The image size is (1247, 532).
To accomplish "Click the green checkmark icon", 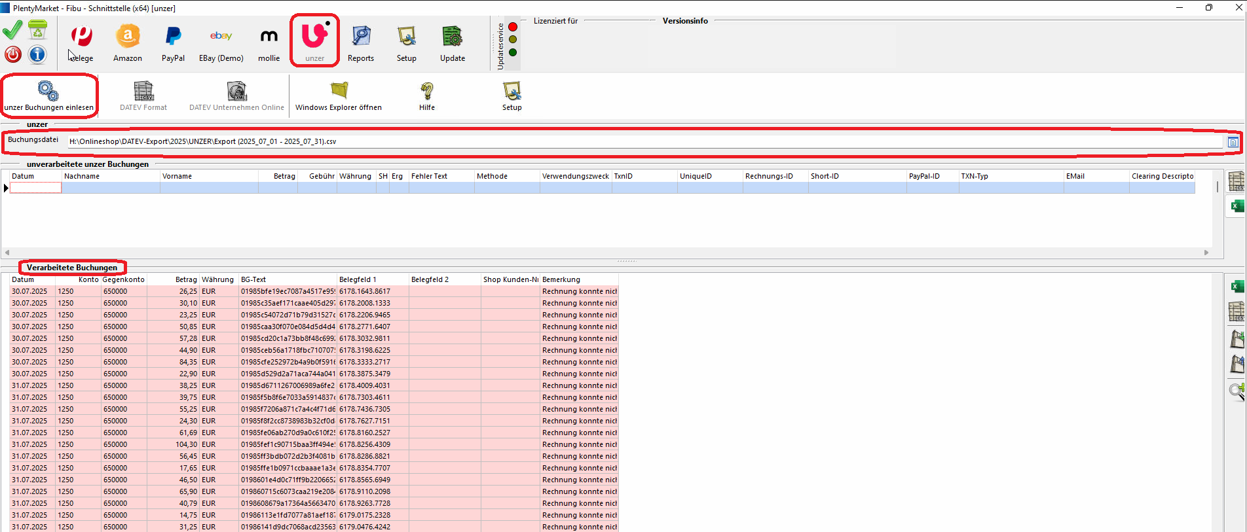I will [x=12, y=30].
